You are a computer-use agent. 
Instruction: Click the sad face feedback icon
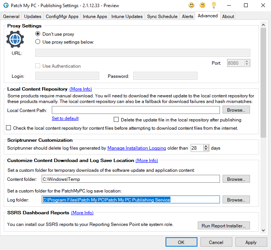pos(202,5)
